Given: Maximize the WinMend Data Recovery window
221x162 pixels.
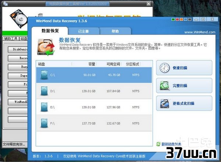Looking at the screenshot, I should (x=203, y=19).
